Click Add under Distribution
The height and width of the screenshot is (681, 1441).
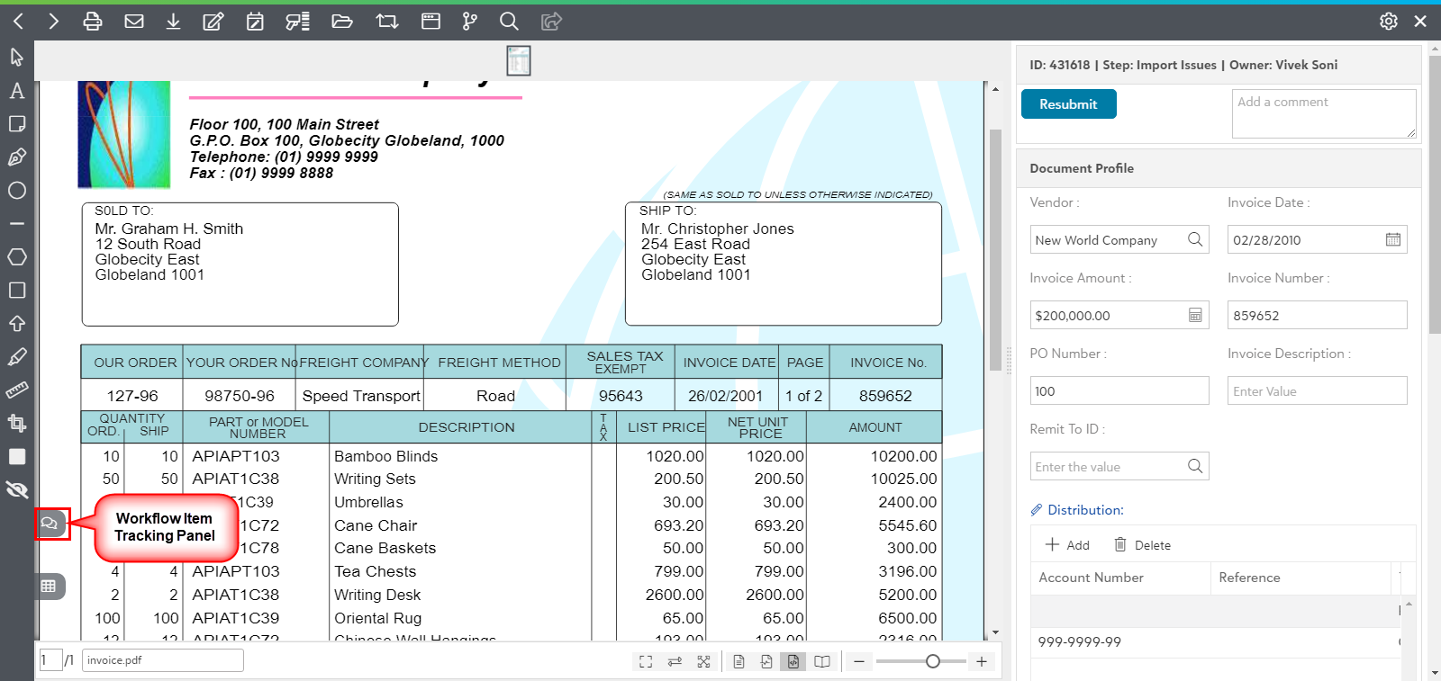[x=1067, y=545]
